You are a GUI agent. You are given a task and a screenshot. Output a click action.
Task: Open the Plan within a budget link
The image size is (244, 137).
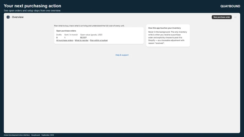99,40
